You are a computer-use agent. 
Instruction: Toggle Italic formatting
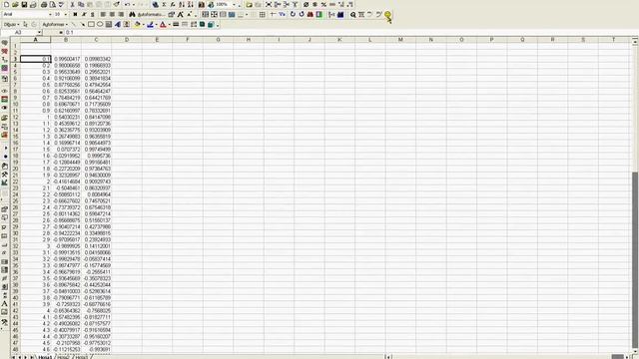tap(84, 14)
